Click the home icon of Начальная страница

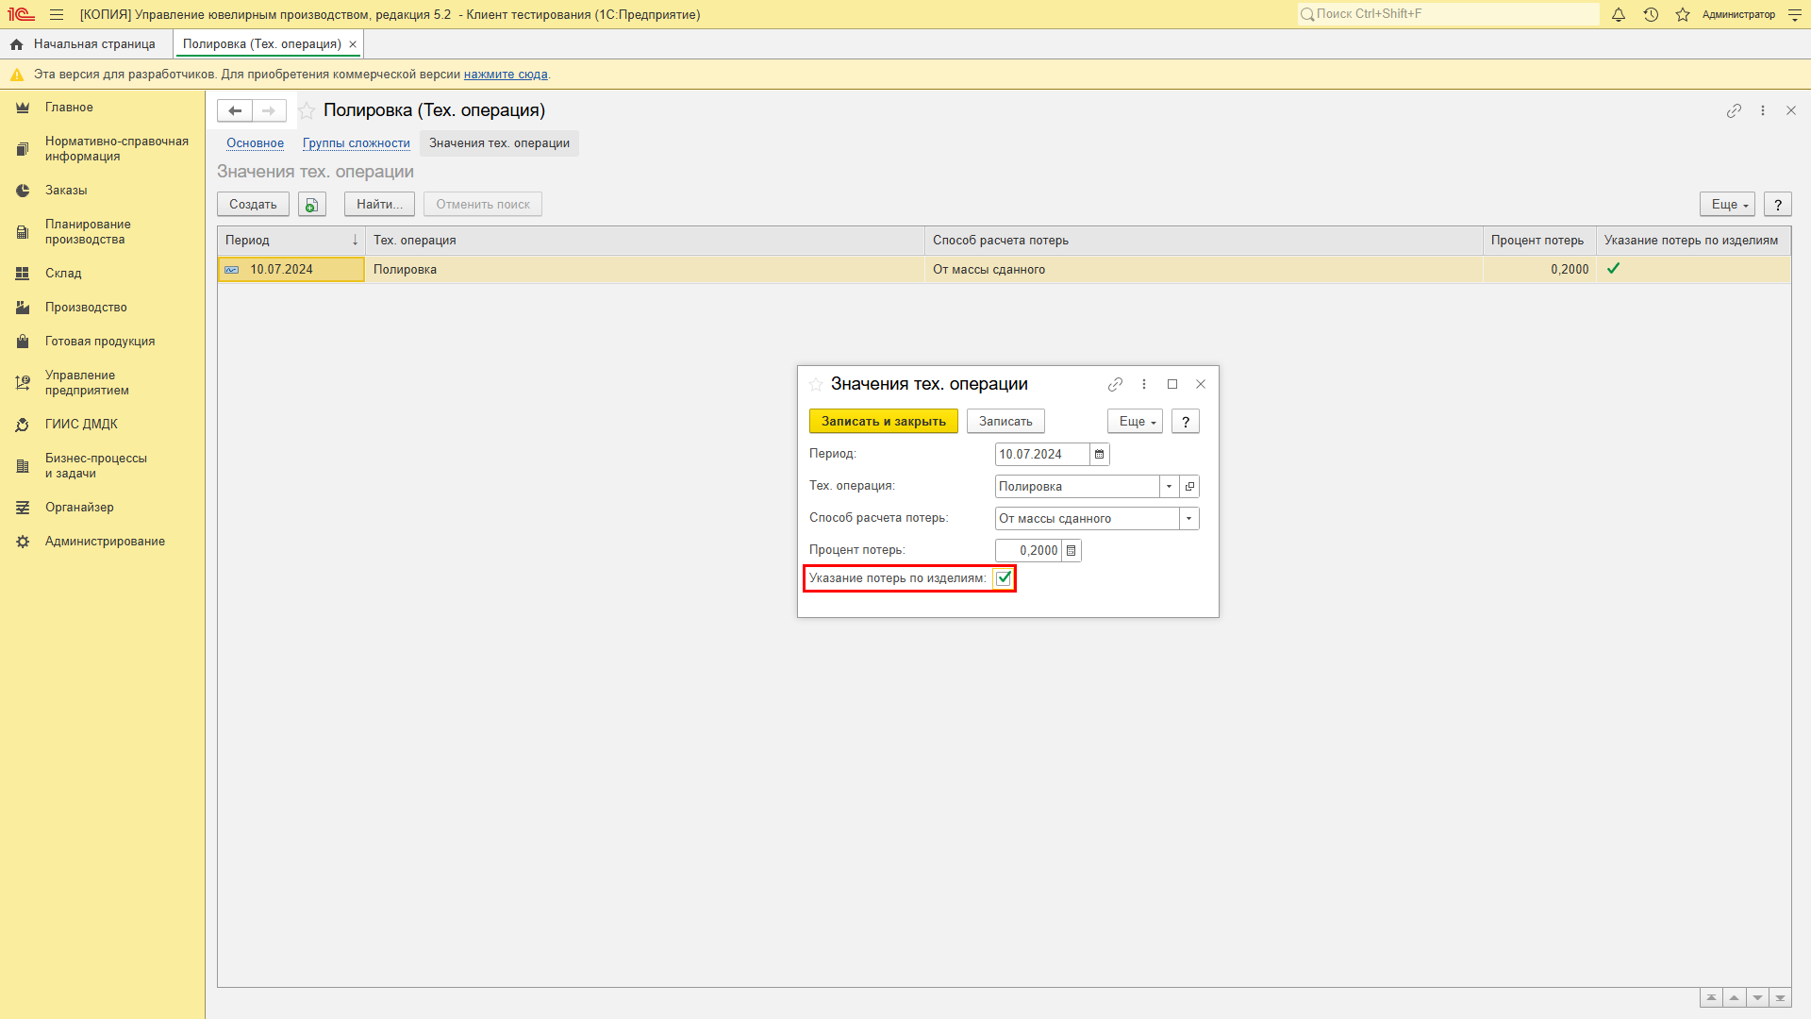point(16,44)
